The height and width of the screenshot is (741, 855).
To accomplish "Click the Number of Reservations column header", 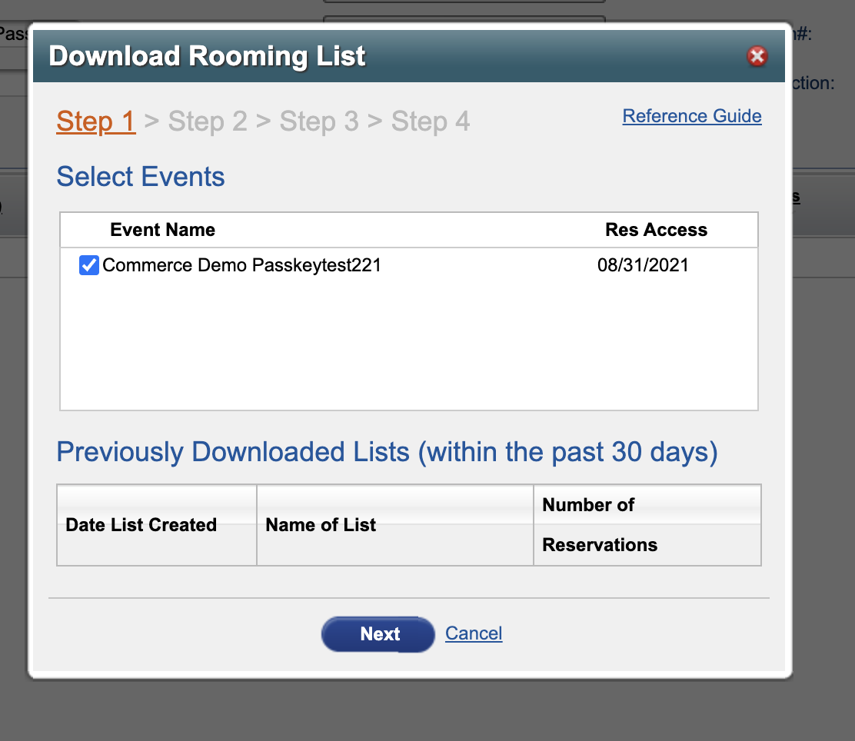I will pyautogui.click(x=600, y=524).
